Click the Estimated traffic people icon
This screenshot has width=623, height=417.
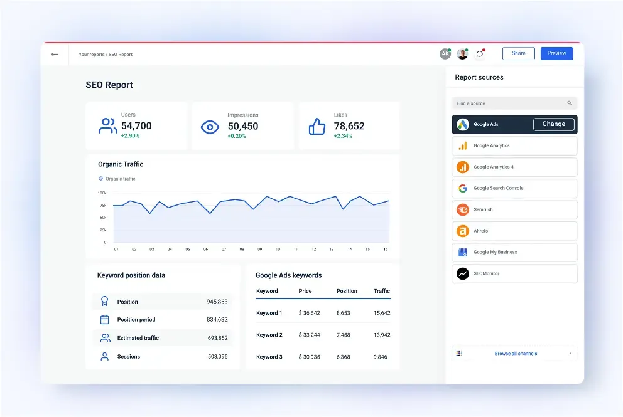[x=106, y=338]
